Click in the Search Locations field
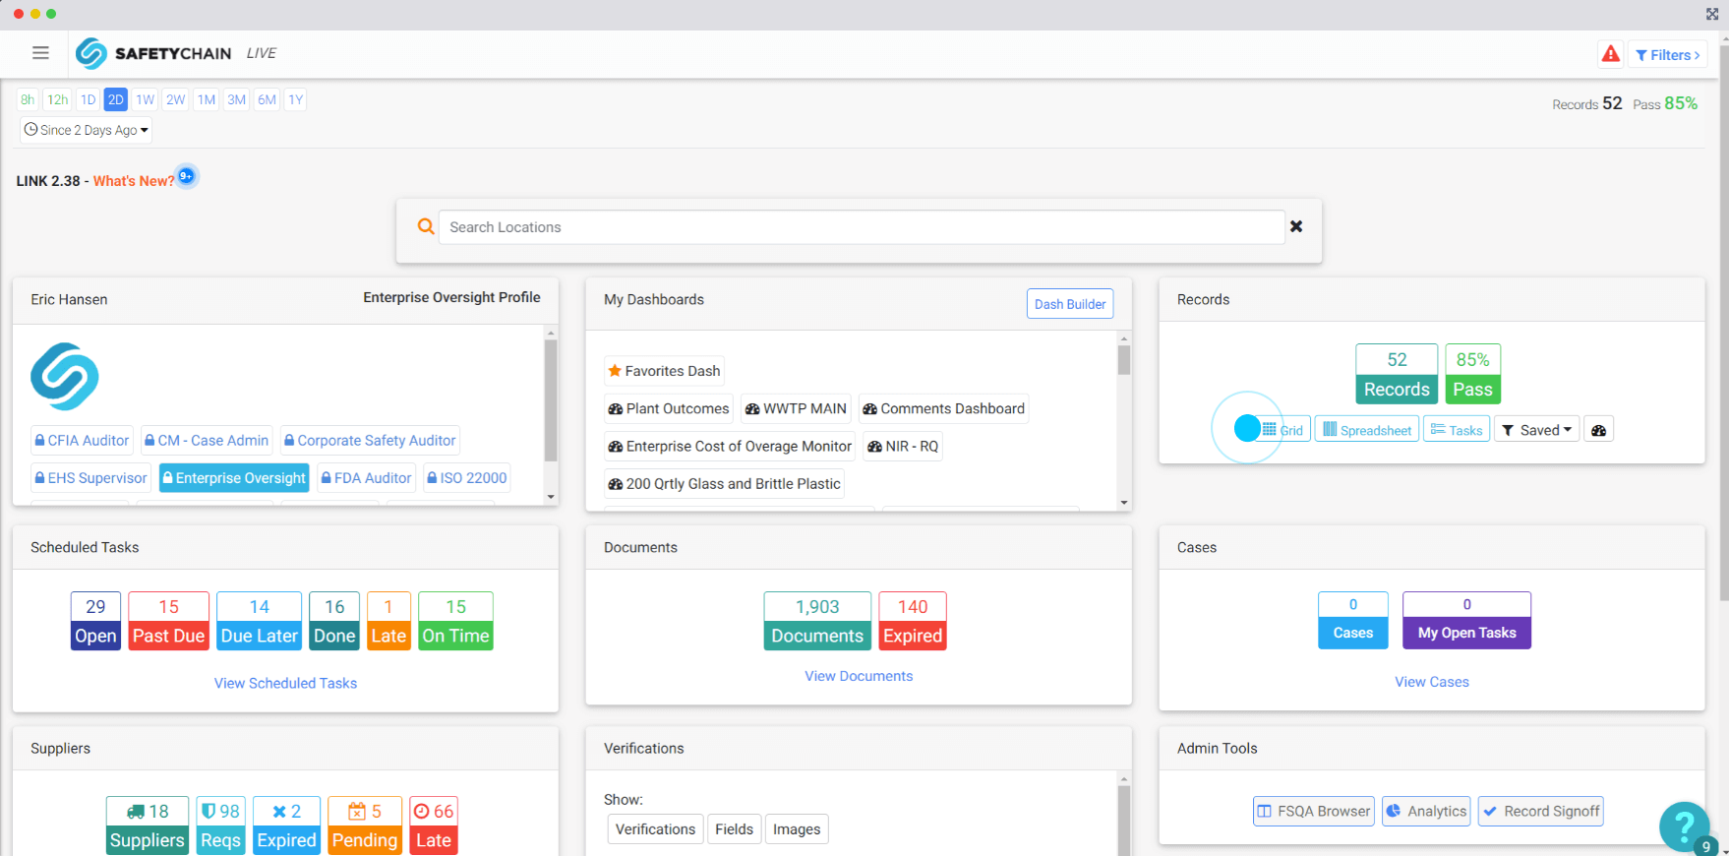The image size is (1729, 856). click(862, 227)
